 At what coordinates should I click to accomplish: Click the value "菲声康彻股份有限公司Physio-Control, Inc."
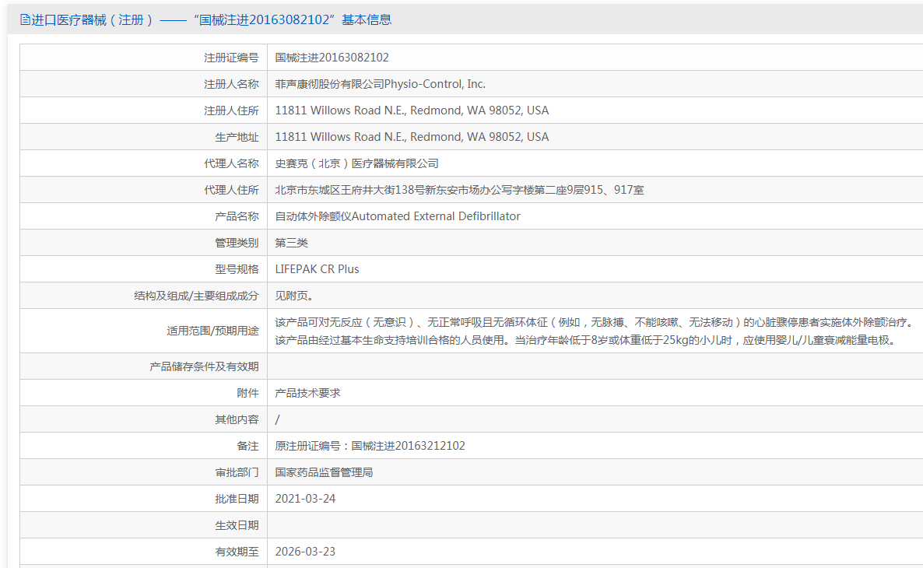[x=381, y=84]
